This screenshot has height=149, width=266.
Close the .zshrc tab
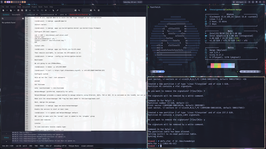(66, 14)
